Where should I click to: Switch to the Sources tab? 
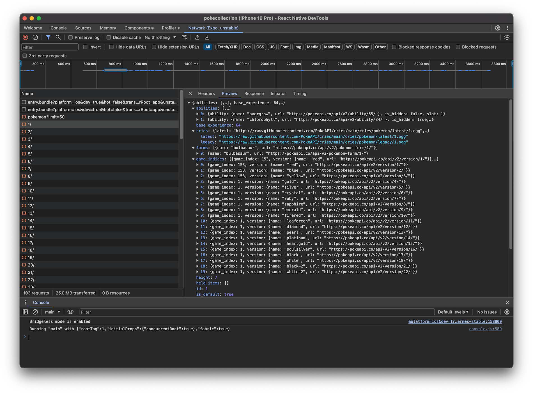click(x=83, y=28)
